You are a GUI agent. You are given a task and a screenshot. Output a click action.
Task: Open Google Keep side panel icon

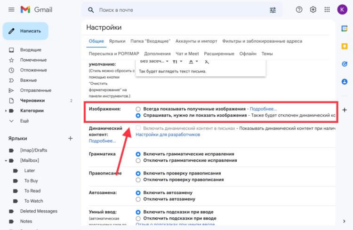coord(344,46)
